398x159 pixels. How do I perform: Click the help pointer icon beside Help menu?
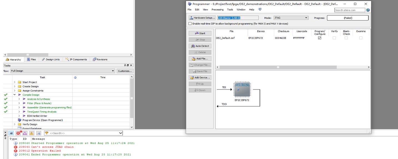point(260,9)
